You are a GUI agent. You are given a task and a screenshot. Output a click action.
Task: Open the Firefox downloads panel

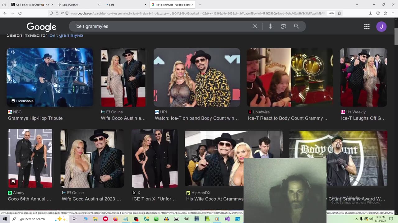(x=371, y=13)
